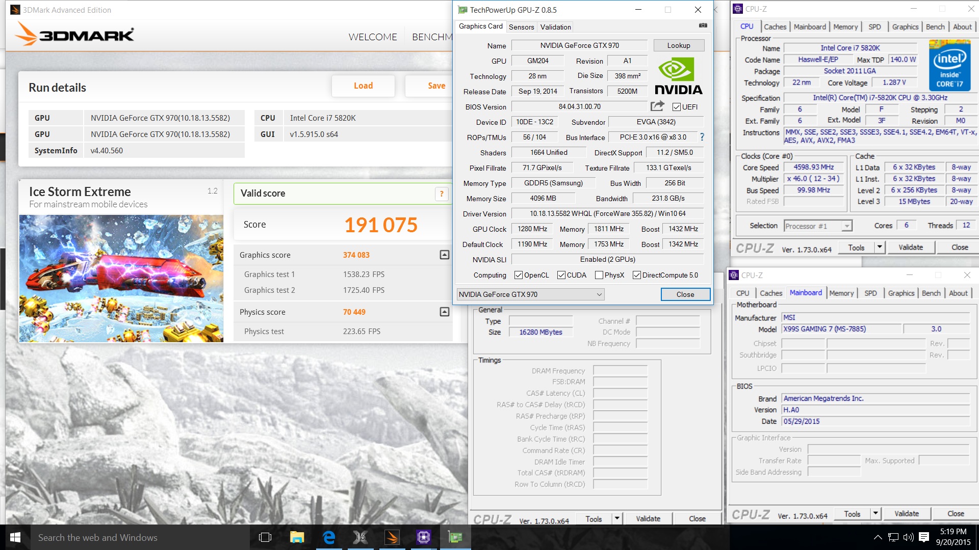Click the lower CPU-Z Mainboard window title icon
Viewport: 979px width, 550px height.
[734, 275]
